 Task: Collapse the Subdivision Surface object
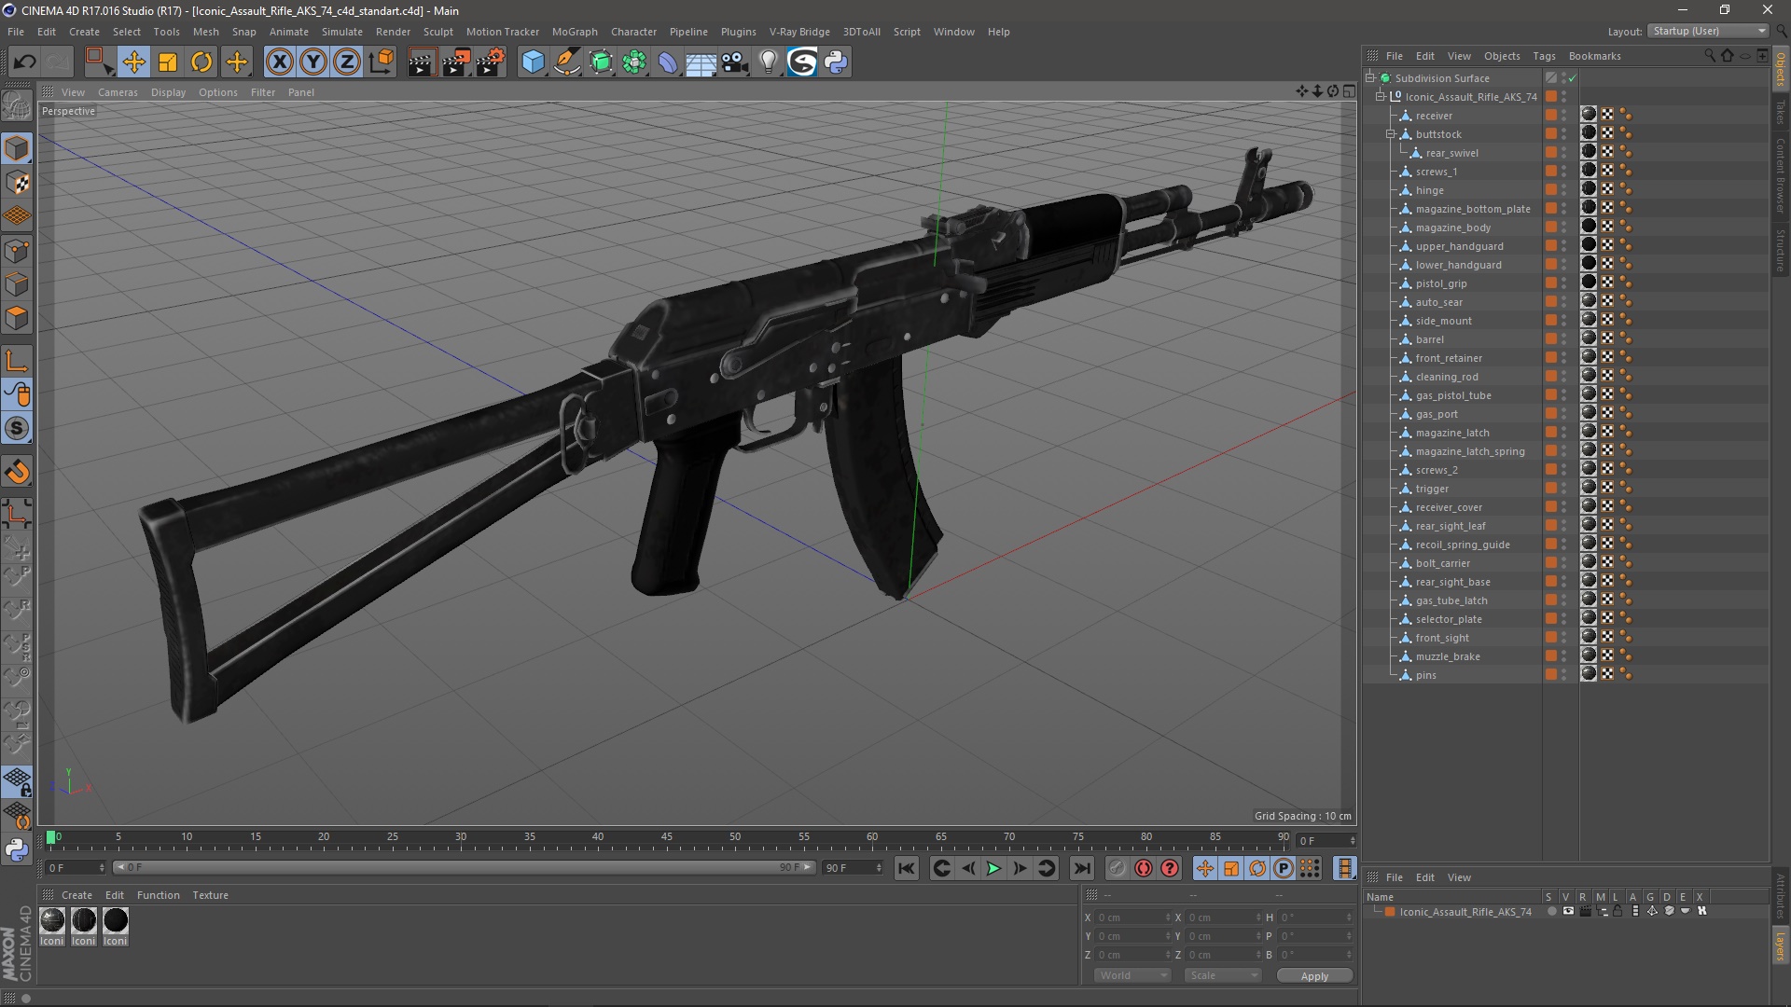point(1370,78)
